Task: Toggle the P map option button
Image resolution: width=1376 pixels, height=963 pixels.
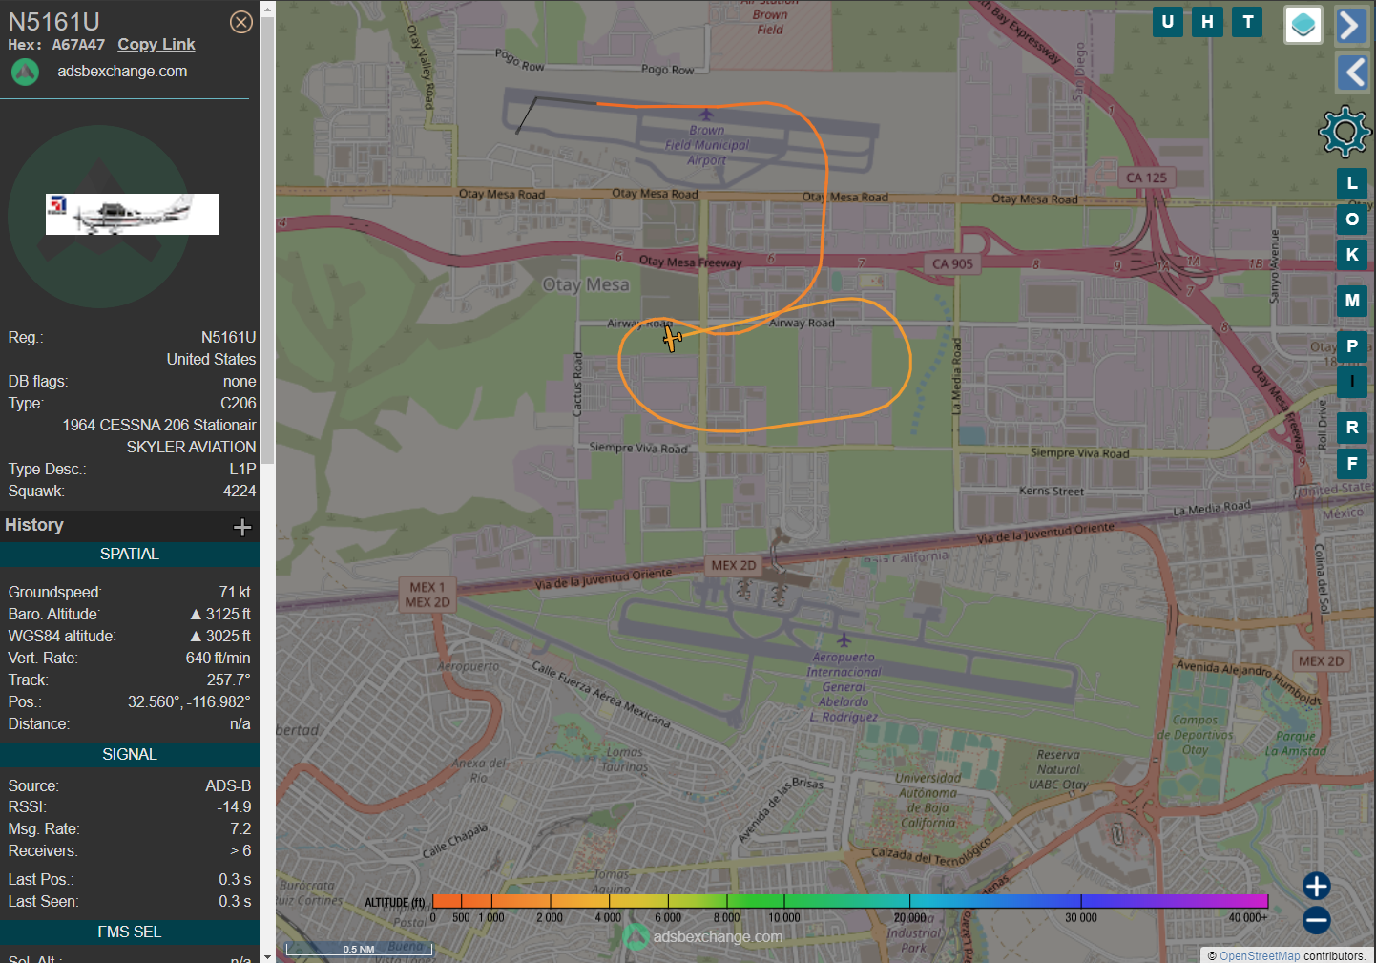Action: [1352, 346]
